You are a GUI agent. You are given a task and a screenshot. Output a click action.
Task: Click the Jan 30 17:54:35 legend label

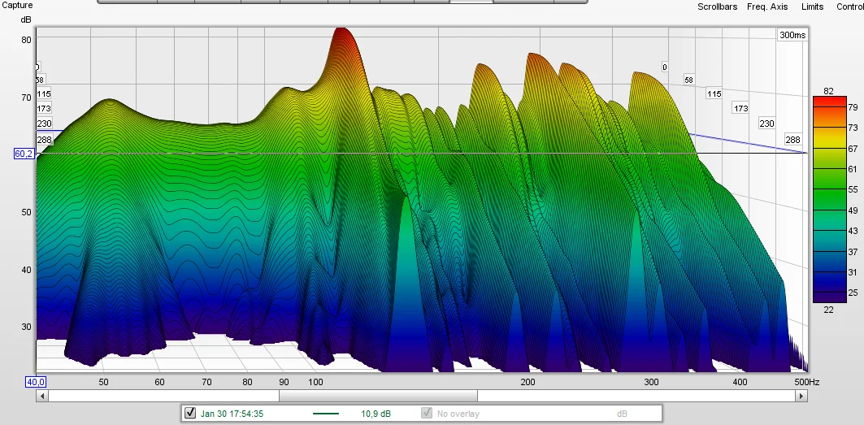coord(231,414)
